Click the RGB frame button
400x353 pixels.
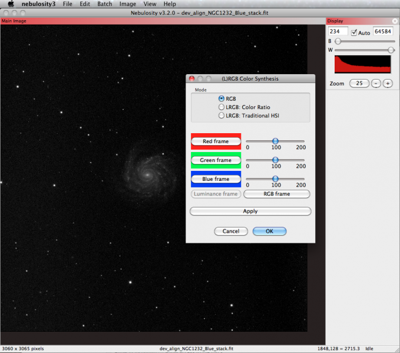pos(277,194)
